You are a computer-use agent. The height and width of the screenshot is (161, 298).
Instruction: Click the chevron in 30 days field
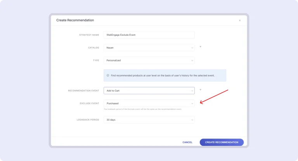pos(192,120)
